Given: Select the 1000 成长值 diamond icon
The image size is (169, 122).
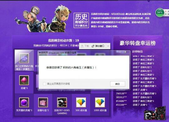Looking at the screenshot, I should click(x=100, y=102).
